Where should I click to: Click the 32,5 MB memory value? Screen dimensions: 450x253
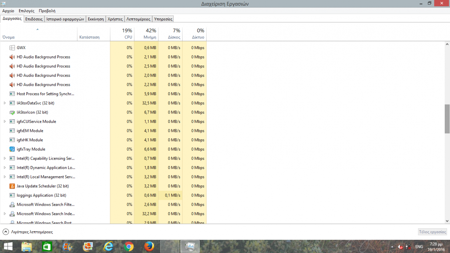(149, 103)
